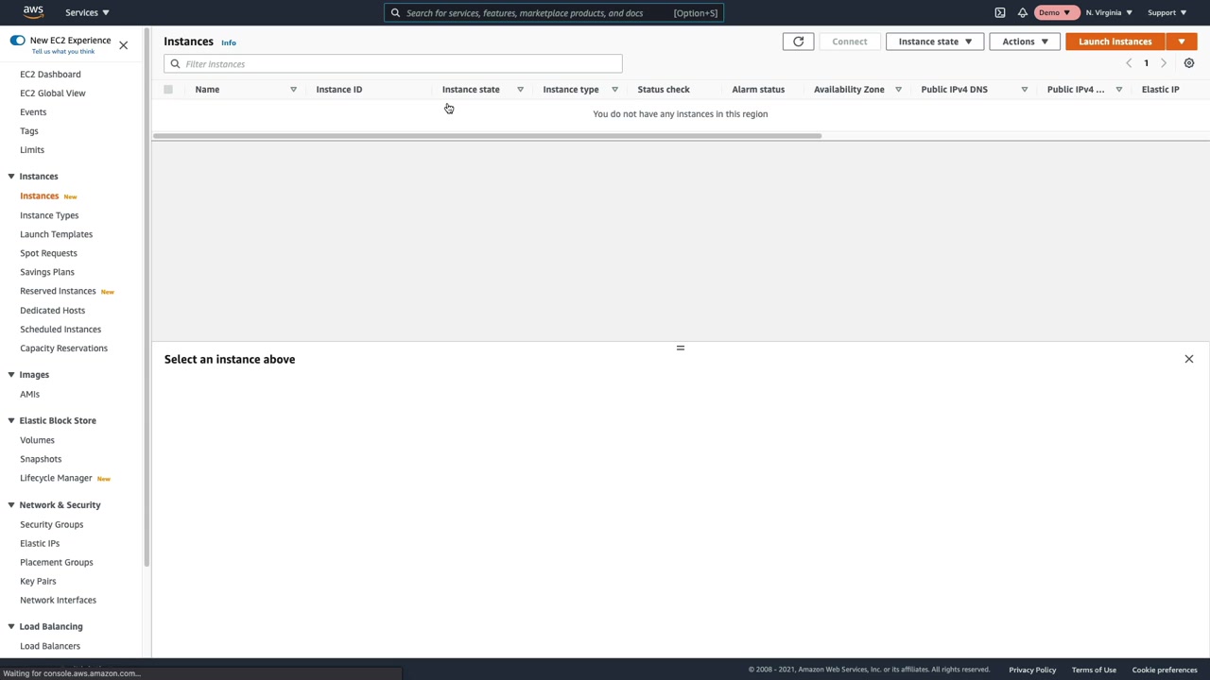Screen dimensions: 1210x680
Task: Open CloudShell terminal icon
Action: coord(1000,13)
